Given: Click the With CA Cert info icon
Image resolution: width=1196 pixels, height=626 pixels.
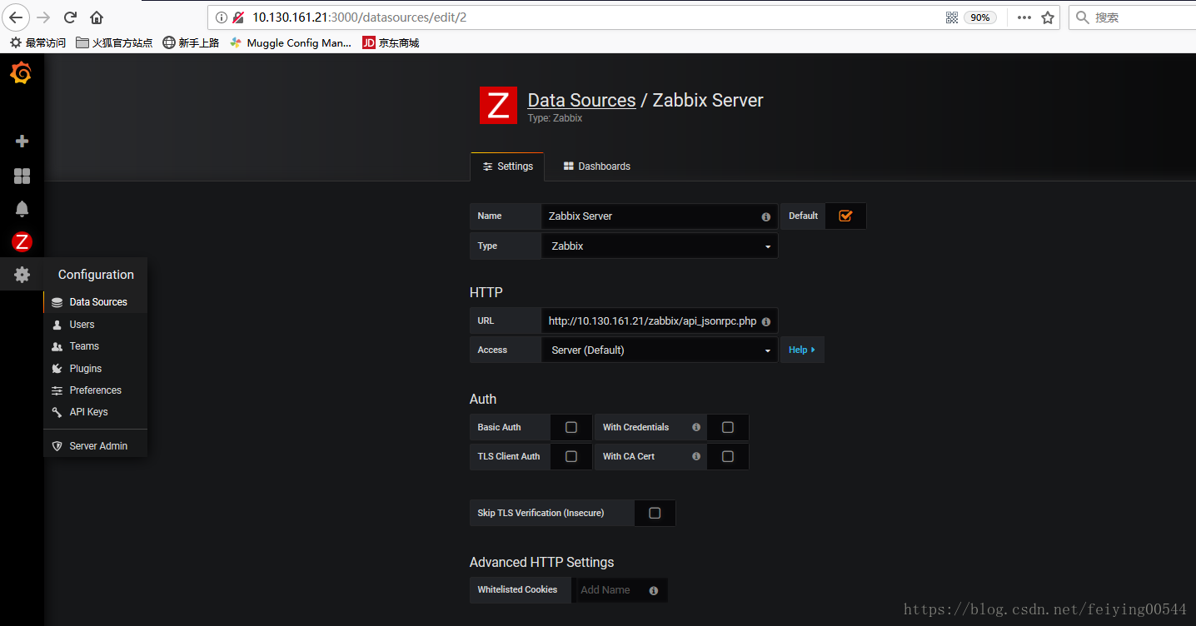Looking at the screenshot, I should point(696,456).
